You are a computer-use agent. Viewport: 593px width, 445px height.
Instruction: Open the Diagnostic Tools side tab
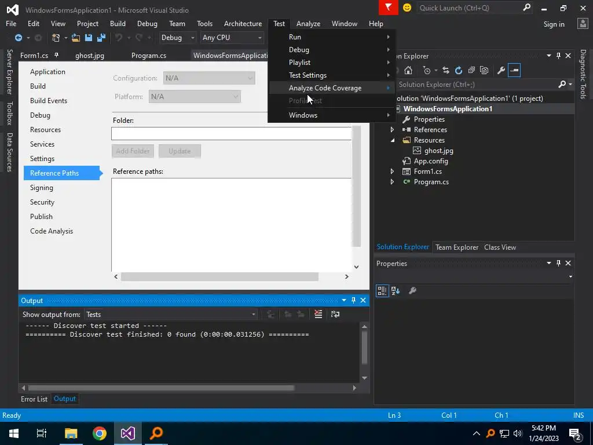click(583, 74)
